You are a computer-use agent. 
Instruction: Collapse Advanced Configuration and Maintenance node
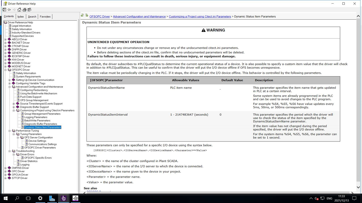10,87
